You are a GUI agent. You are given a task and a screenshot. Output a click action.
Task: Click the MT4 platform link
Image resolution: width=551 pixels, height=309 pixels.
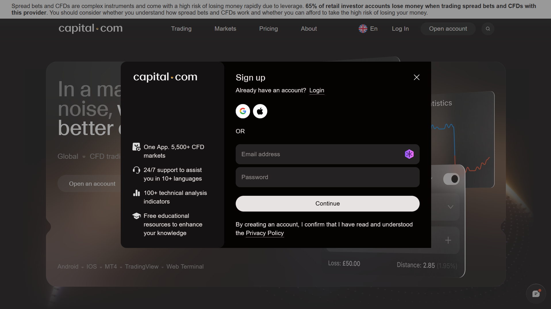[111, 267]
